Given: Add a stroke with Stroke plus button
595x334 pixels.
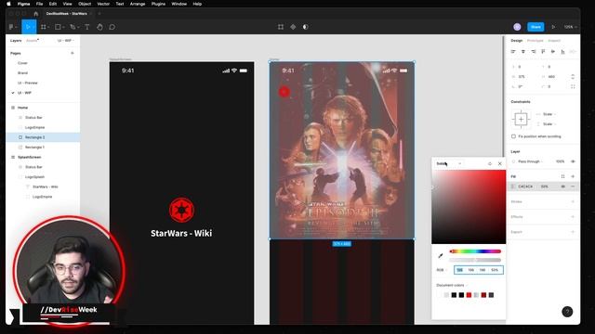Looking at the screenshot, I should (573, 201).
